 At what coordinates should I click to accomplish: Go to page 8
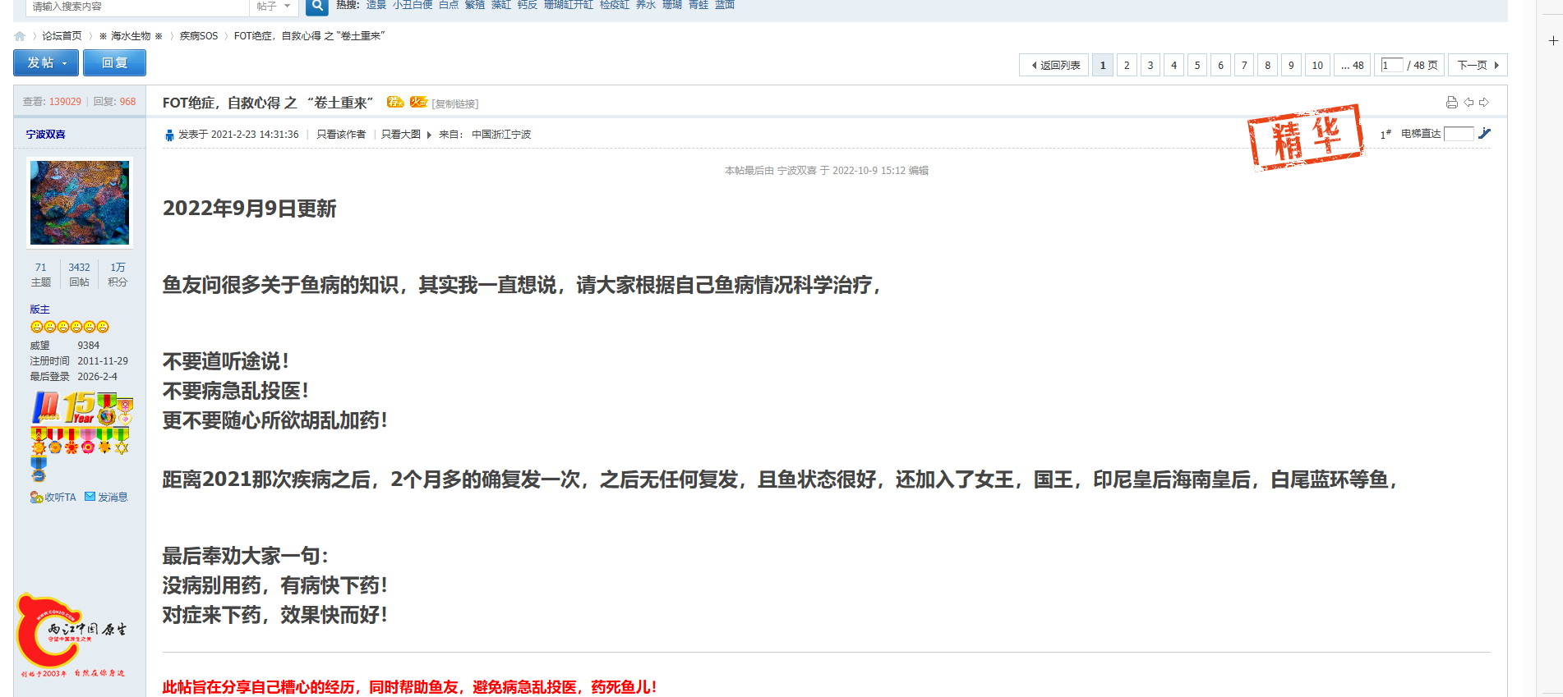tap(1268, 65)
